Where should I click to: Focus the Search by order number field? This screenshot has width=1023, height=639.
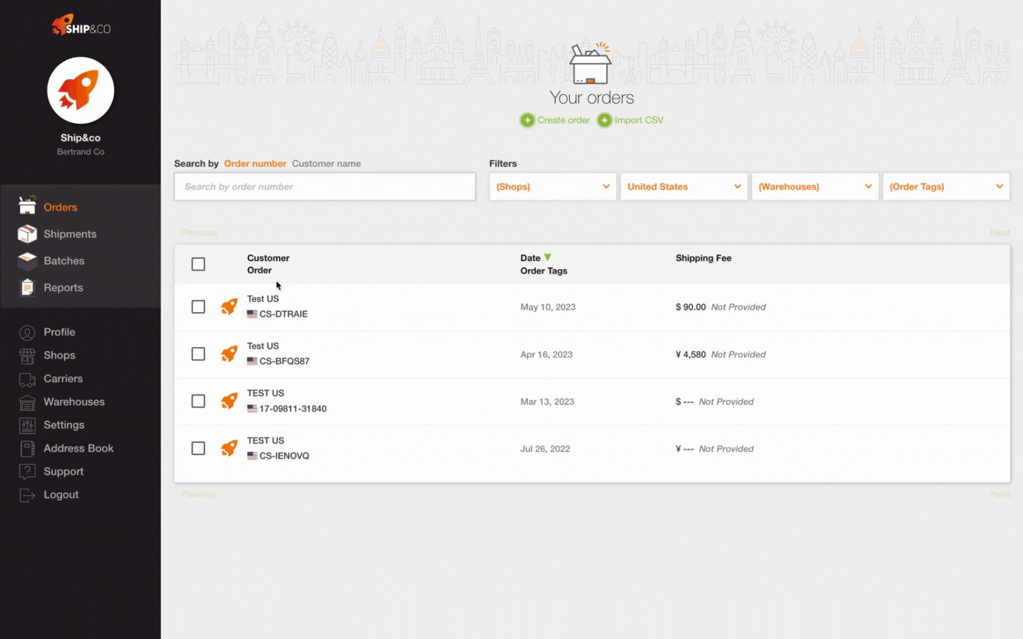[325, 187]
